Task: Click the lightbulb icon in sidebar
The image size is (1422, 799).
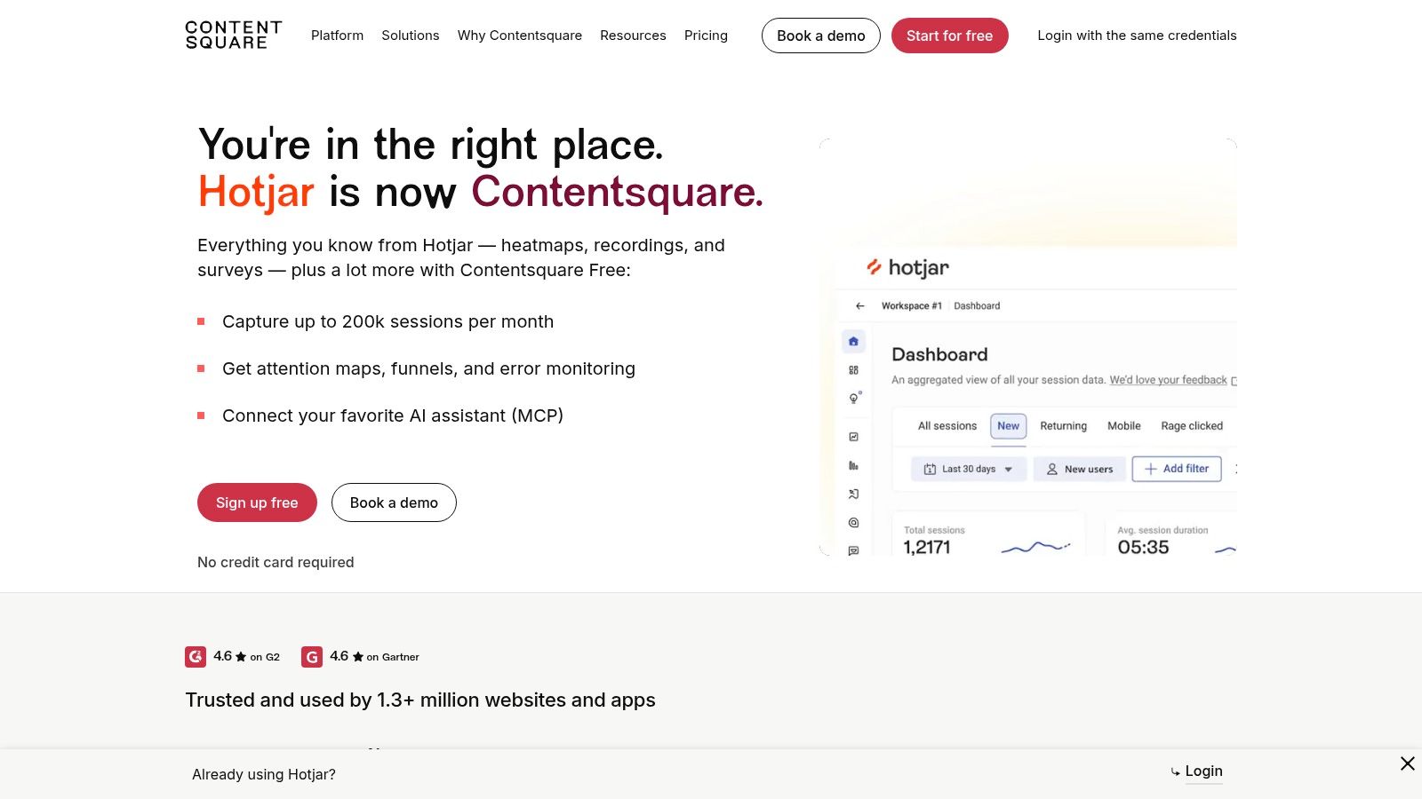Action: (853, 399)
